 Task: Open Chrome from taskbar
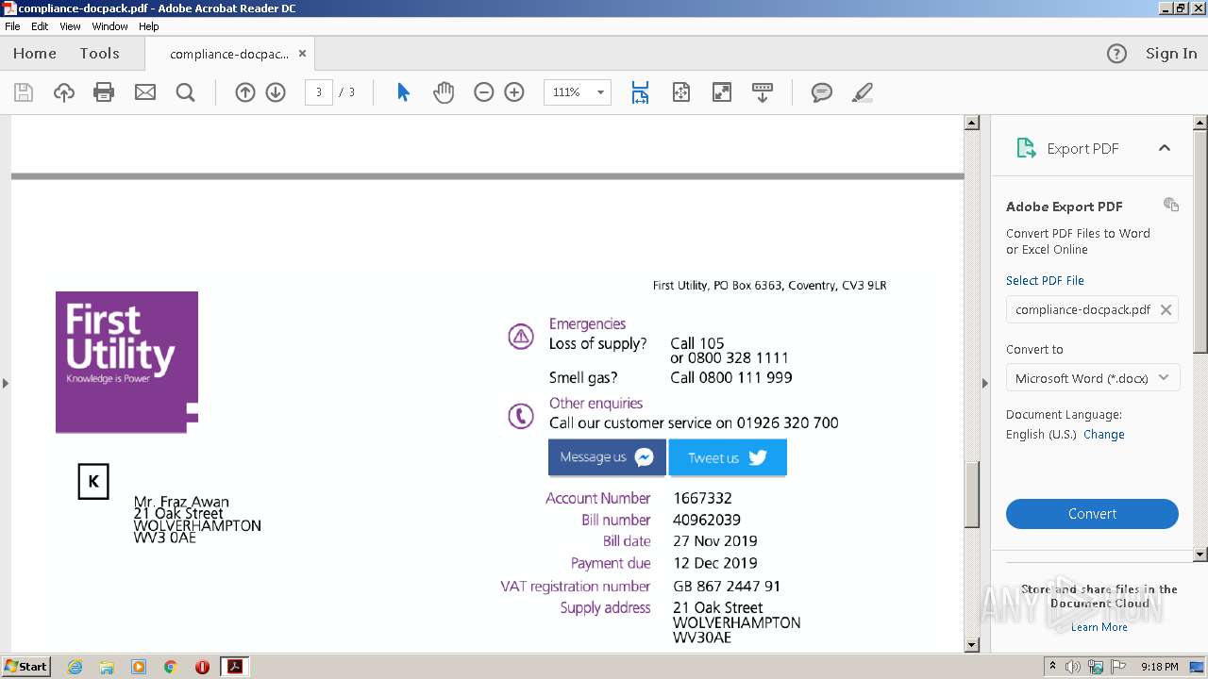point(170,667)
